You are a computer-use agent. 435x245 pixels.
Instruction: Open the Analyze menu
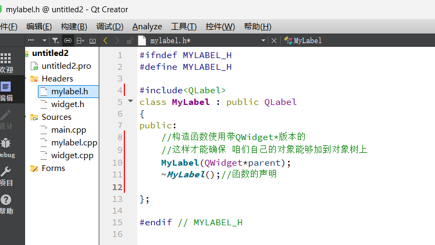click(x=147, y=27)
